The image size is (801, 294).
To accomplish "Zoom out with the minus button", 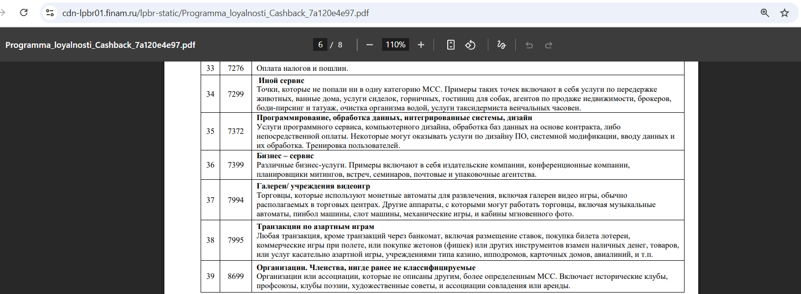I will 369,45.
